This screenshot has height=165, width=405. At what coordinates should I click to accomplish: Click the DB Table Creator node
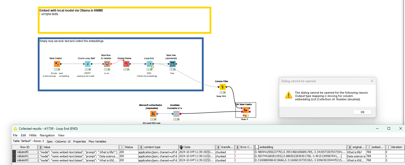pos(246,110)
